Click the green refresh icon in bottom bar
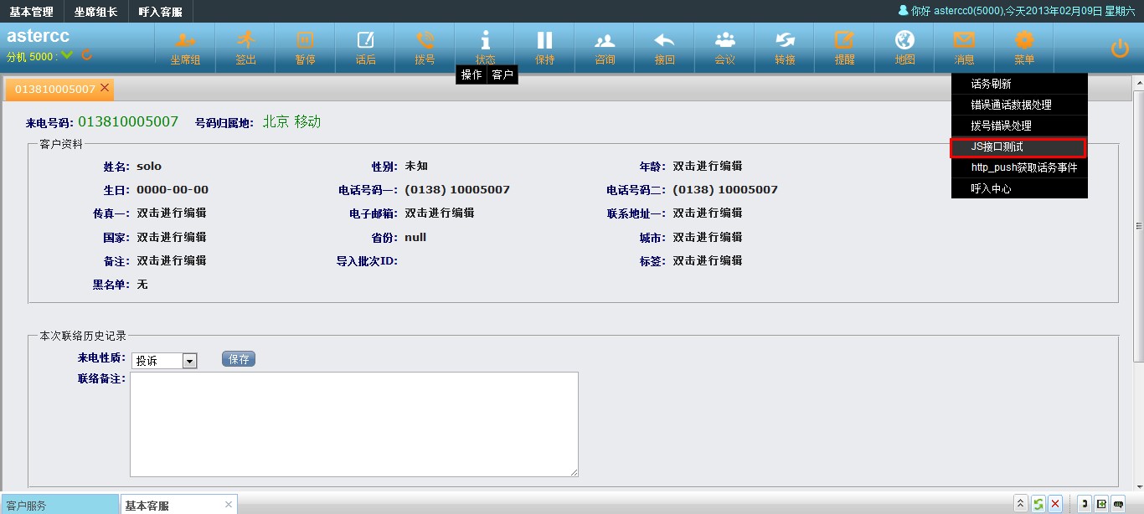Viewport: 1144px width, 514px height. [1038, 504]
